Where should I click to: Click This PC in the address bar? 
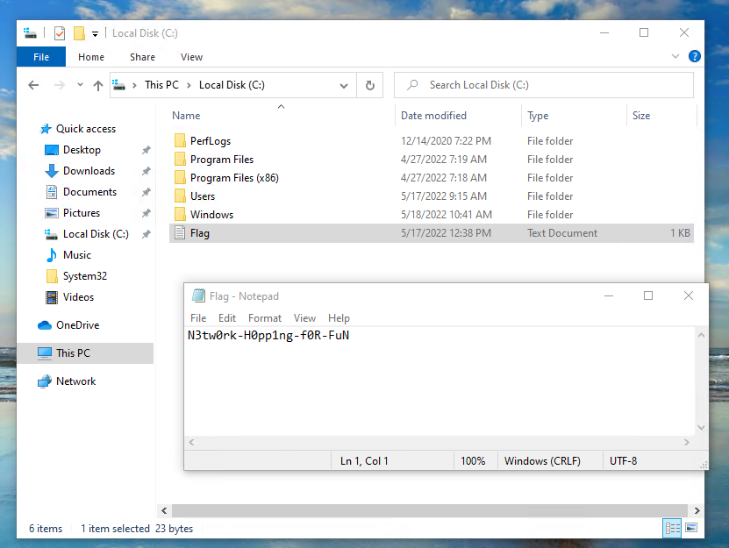(161, 85)
